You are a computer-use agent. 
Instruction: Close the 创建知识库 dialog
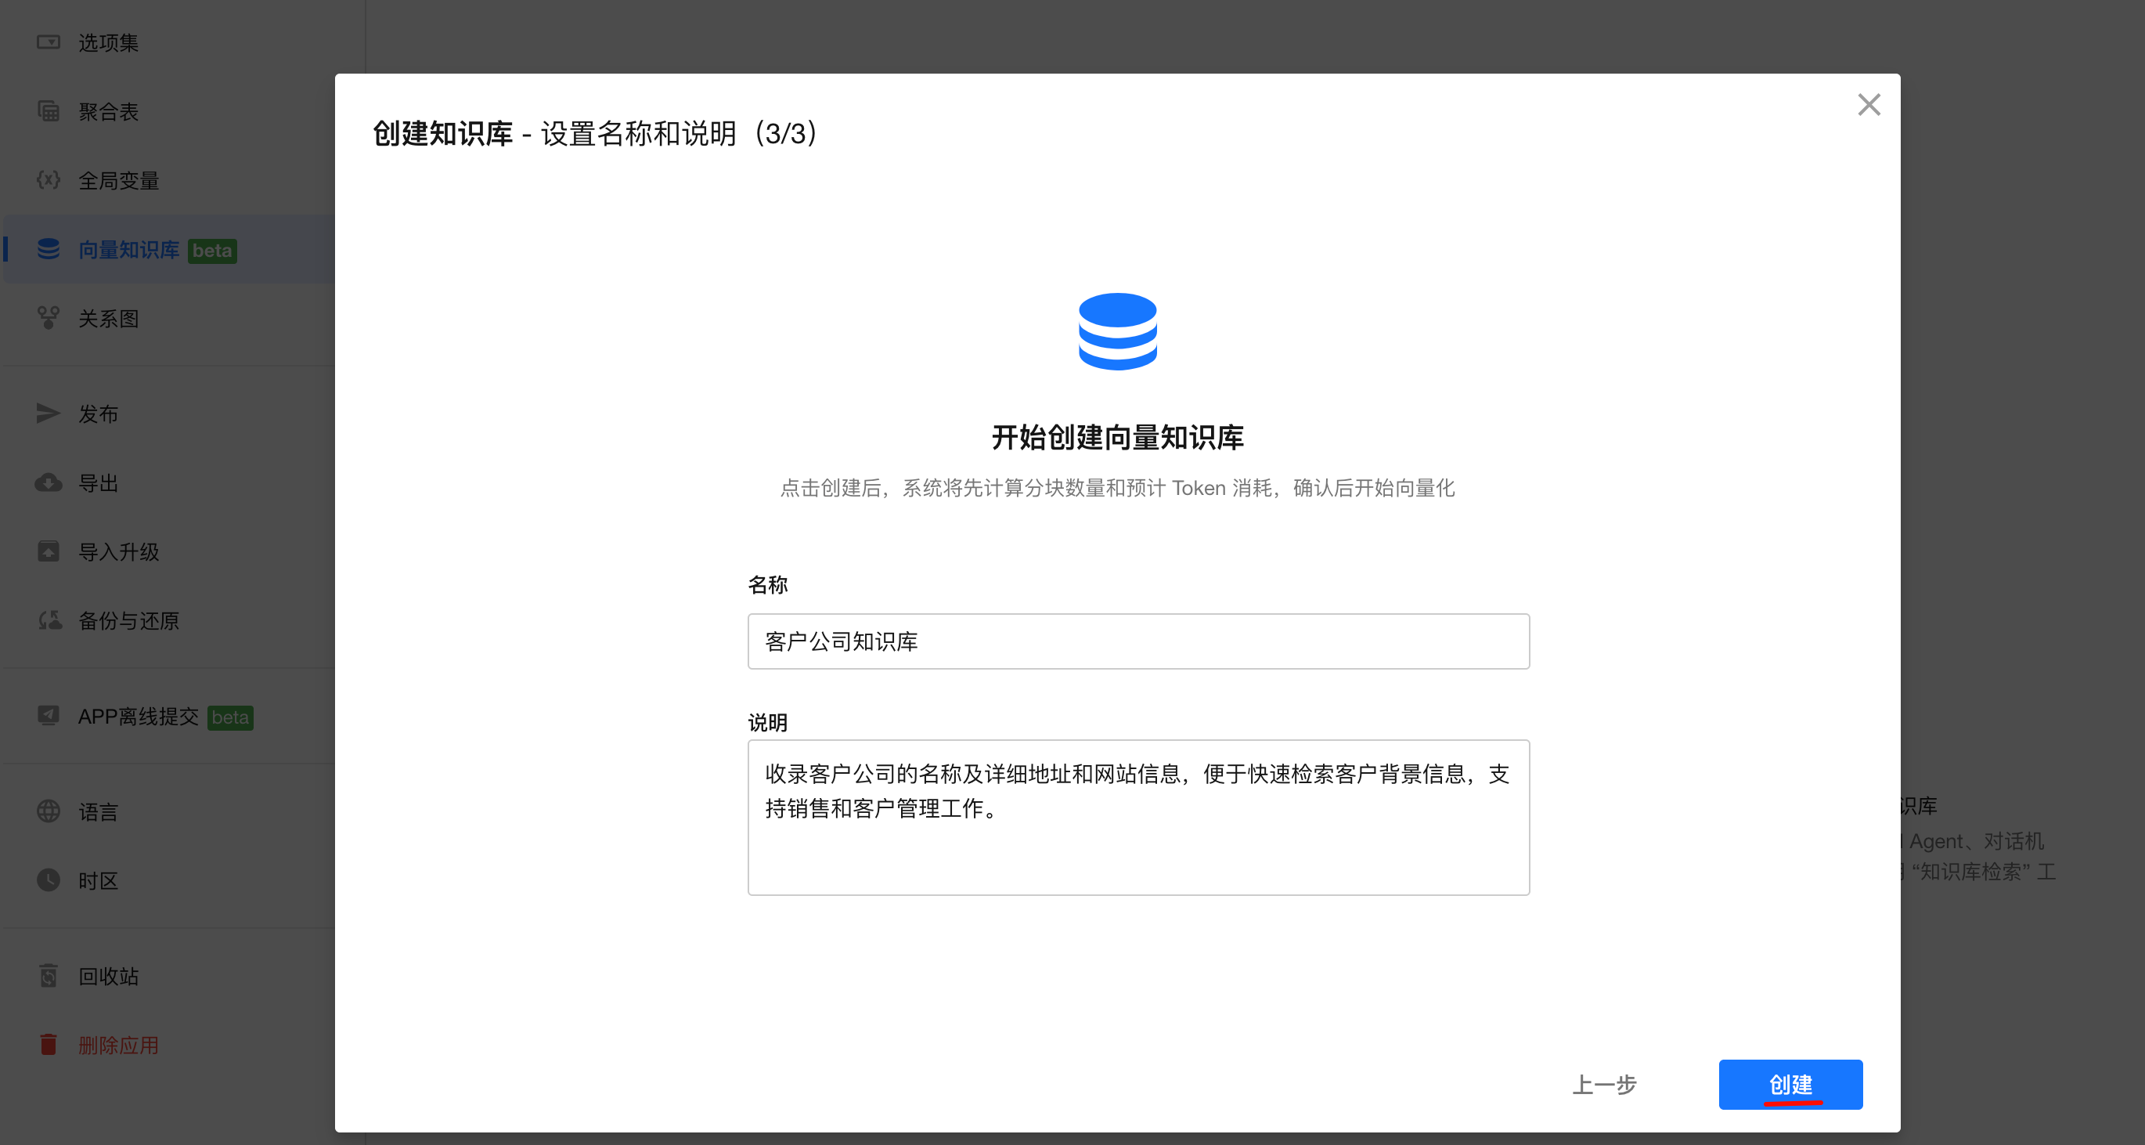coord(1869,105)
